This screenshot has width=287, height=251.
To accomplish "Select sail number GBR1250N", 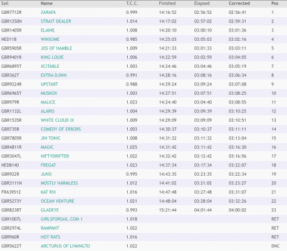I will 11,21.
